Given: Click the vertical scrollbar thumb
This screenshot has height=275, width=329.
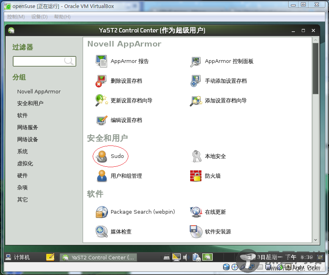Looking at the screenshot, I should tap(315, 69).
